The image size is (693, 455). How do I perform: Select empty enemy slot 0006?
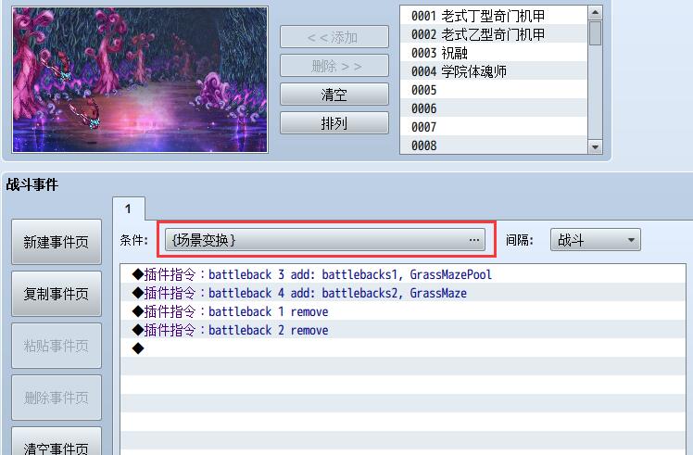(x=494, y=108)
